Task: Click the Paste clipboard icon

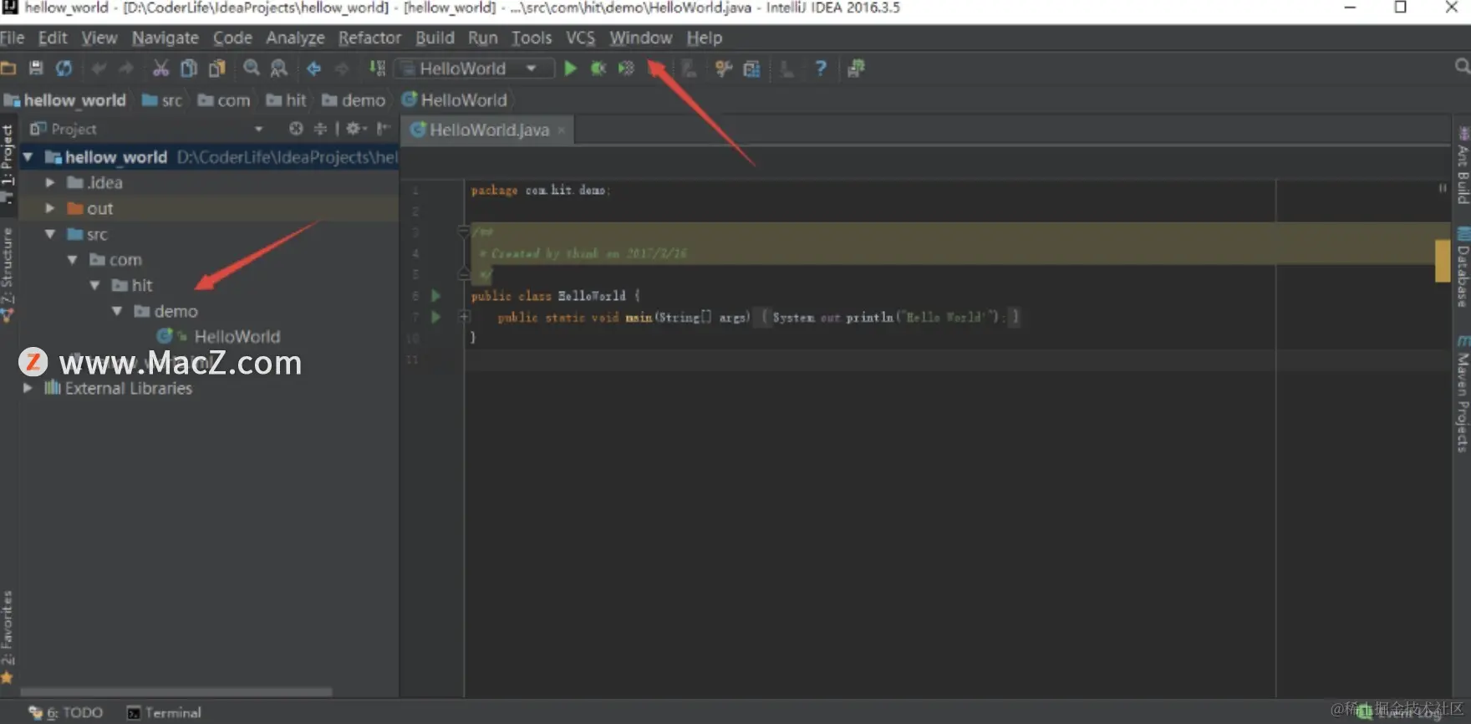Action: click(x=217, y=69)
